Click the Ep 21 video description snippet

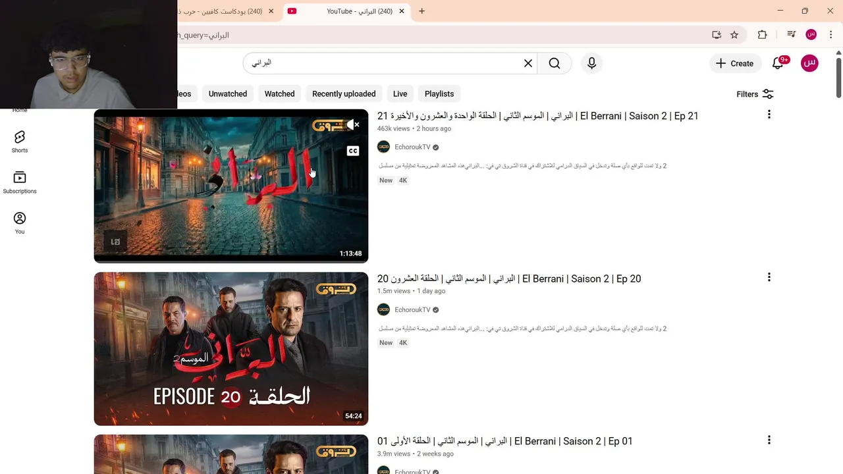click(x=522, y=166)
